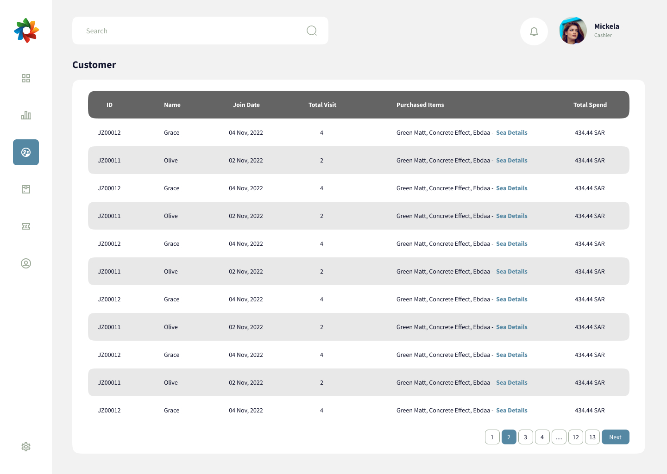
Task: Open the bar chart analytics icon
Action: 26,115
